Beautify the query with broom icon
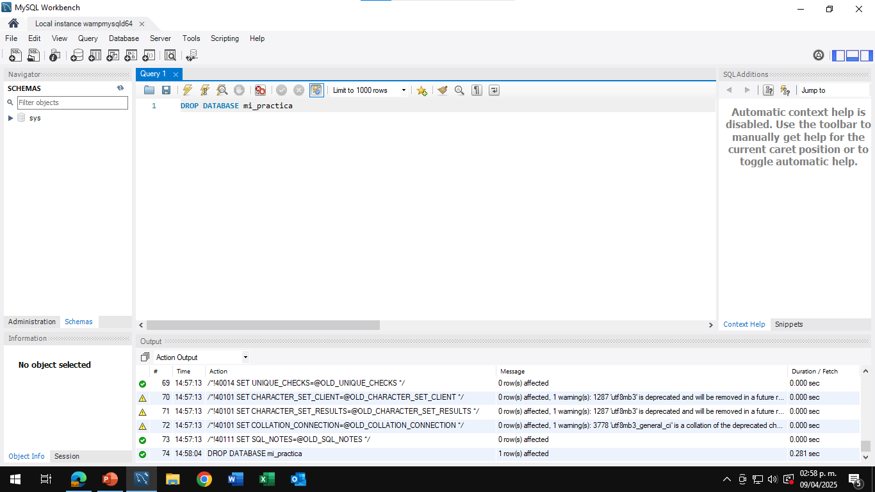The width and height of the screenshot is (875, 492). point(442,90)
